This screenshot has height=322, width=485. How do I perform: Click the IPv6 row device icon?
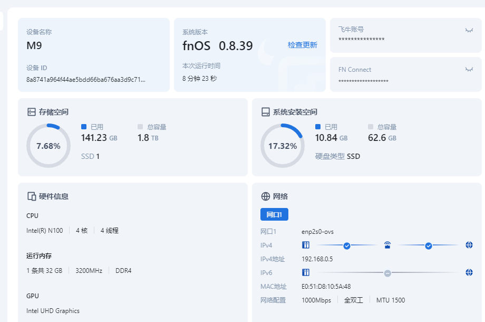[306, 272]
